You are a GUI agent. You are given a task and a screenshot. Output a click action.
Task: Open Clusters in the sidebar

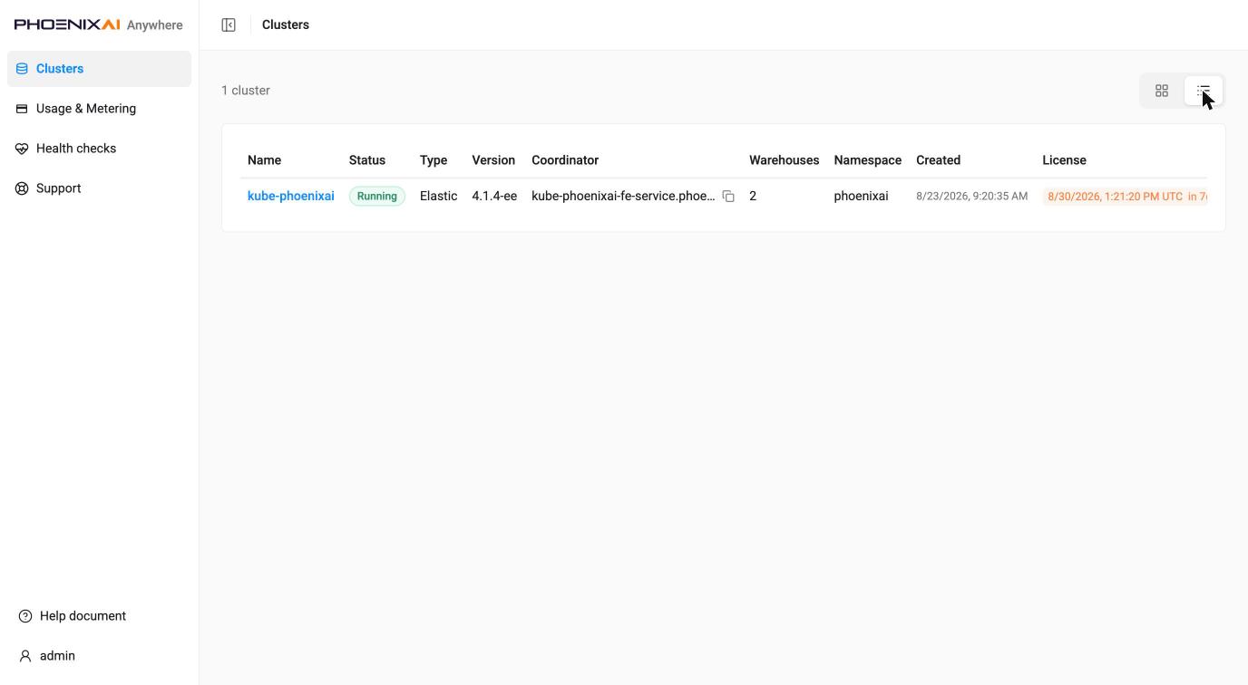point(99,69)
